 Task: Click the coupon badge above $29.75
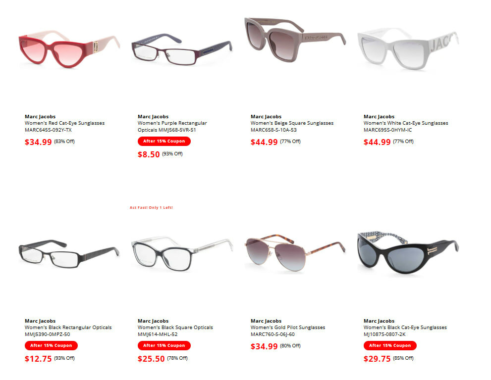(390, 345)
